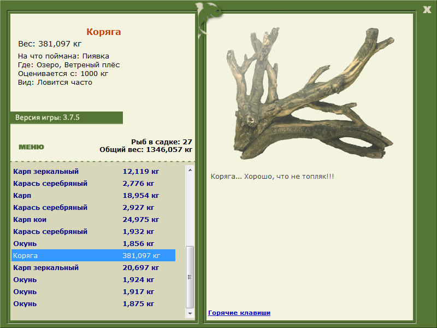The width and height of the screenshot is (437, 328).
Task: Click Где: Озеро, Ветреный плёс line
Action: [69, 65]
